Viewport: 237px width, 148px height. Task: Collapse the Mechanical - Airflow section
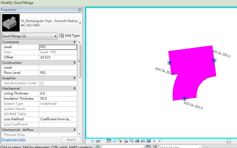pos(74,130)
